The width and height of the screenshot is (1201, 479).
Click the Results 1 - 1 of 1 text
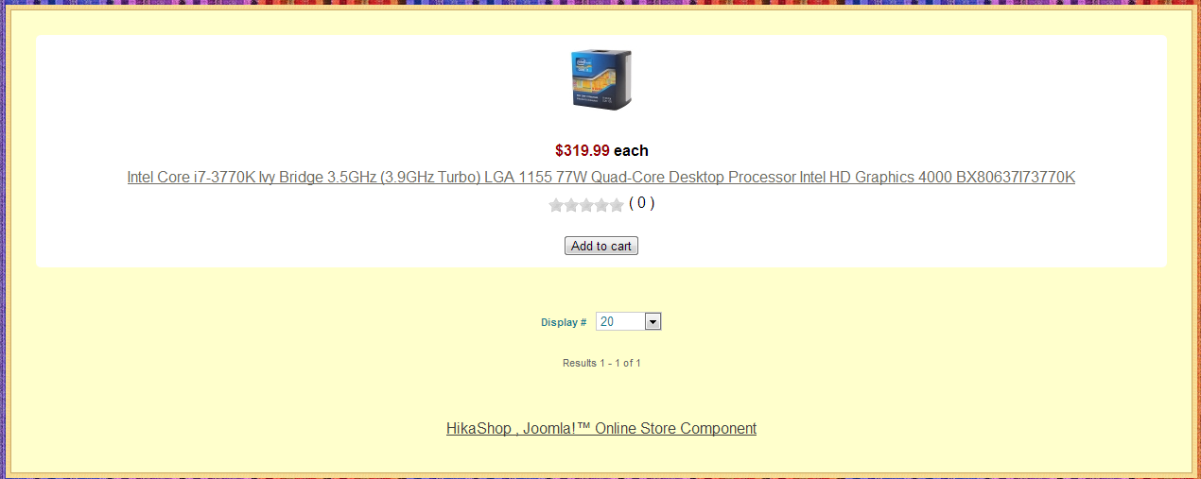(601, 363)
